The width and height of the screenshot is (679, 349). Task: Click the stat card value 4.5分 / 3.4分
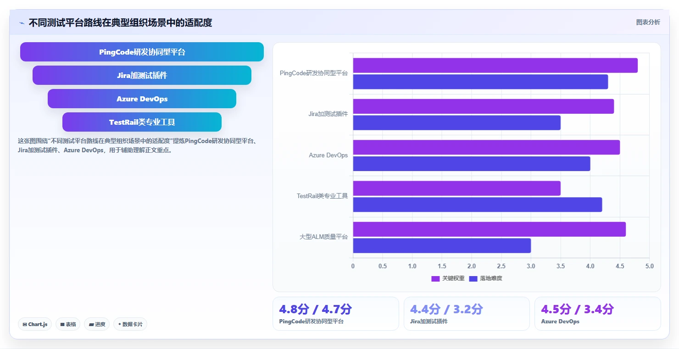coord(577,309)
